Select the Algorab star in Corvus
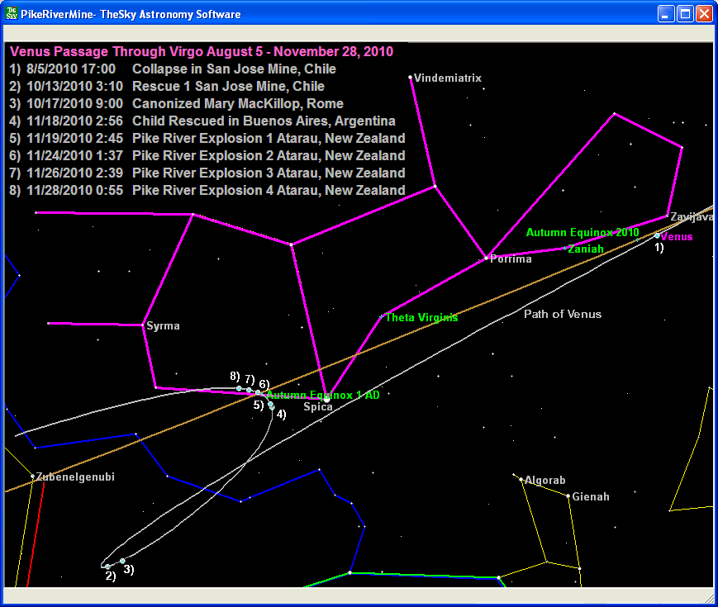 [x=521, y=479]
